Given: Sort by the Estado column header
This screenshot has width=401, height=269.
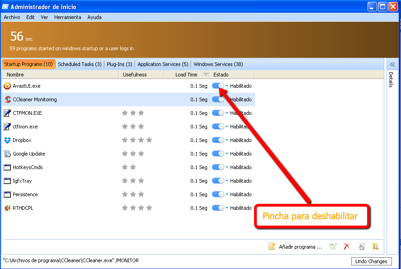Looking at the screenshot, I should pos(232,75).
